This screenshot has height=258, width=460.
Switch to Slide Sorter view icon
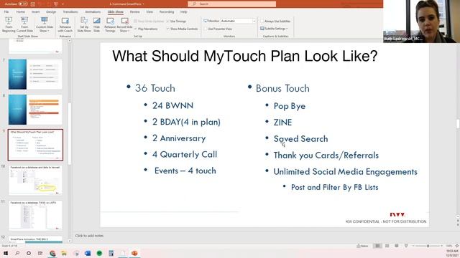tap(387, 246)
